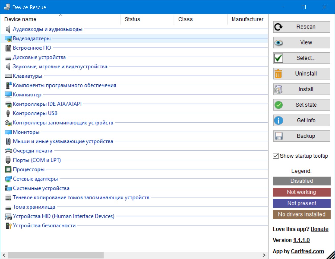Click the eye icon on View button
The width and height of the screenshot is (335, 259).
click(x=278, y=43)
